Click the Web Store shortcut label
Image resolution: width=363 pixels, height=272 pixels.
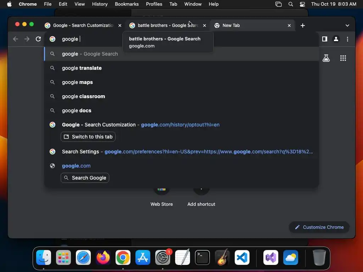162,204
